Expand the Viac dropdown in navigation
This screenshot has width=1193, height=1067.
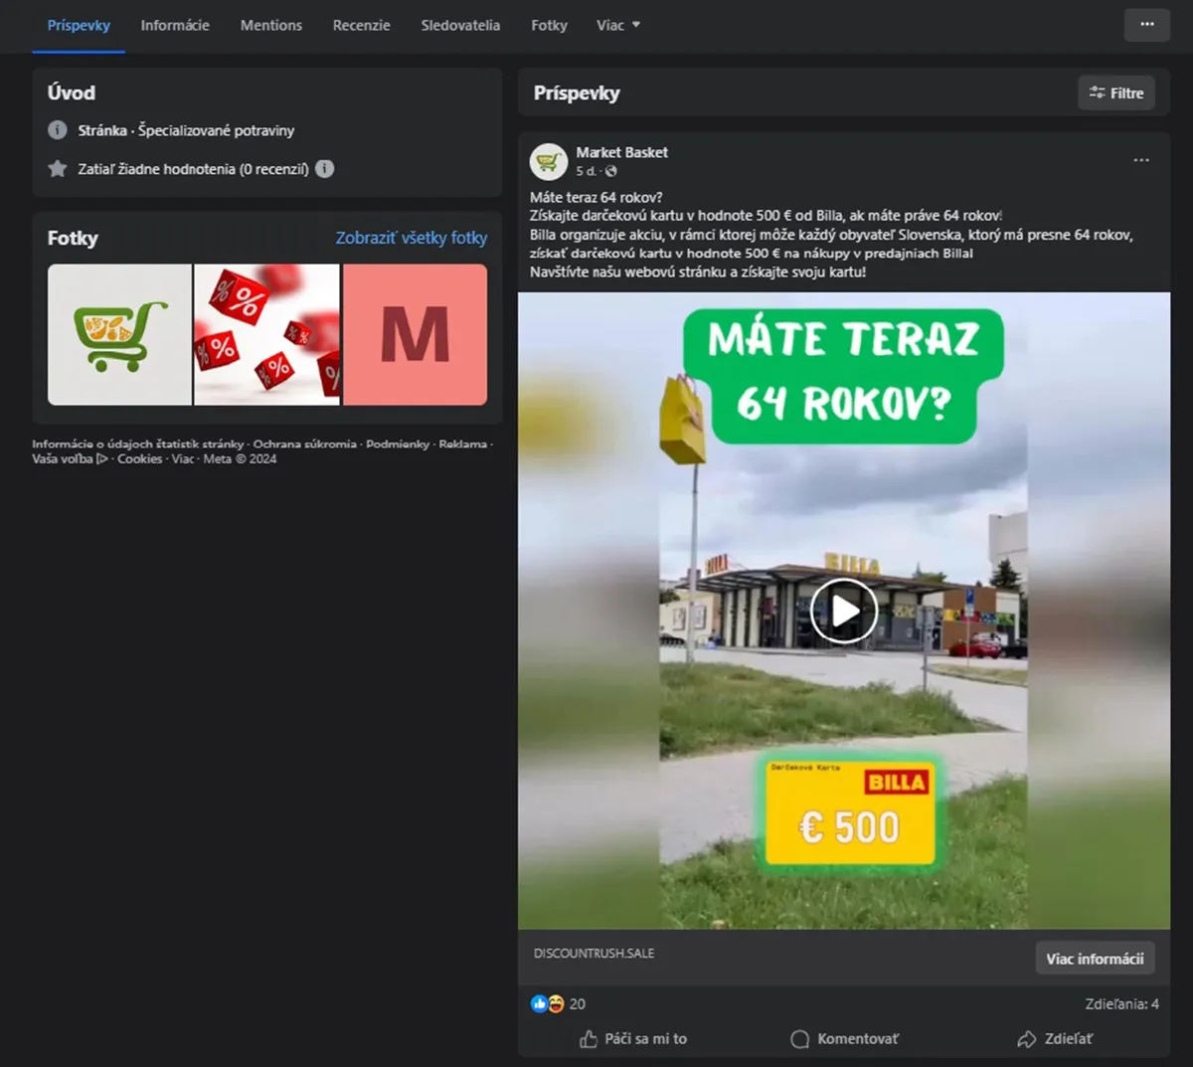coord(617,25)
